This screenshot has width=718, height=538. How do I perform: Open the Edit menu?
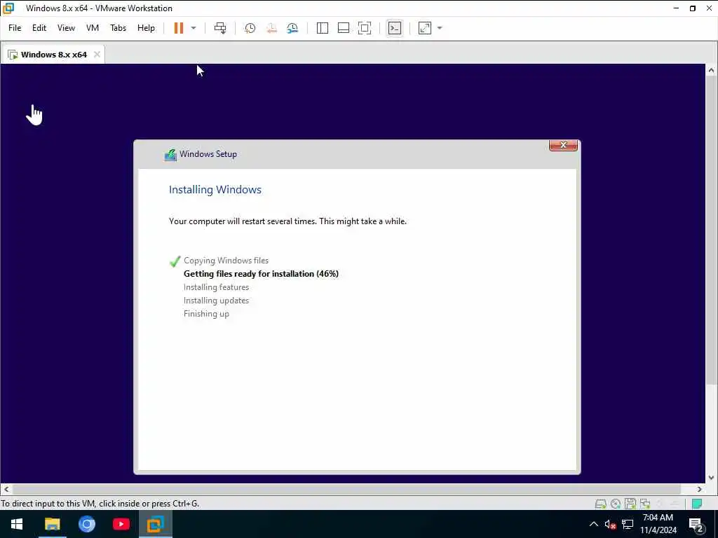pyautogui.click(x=39, y=28)
